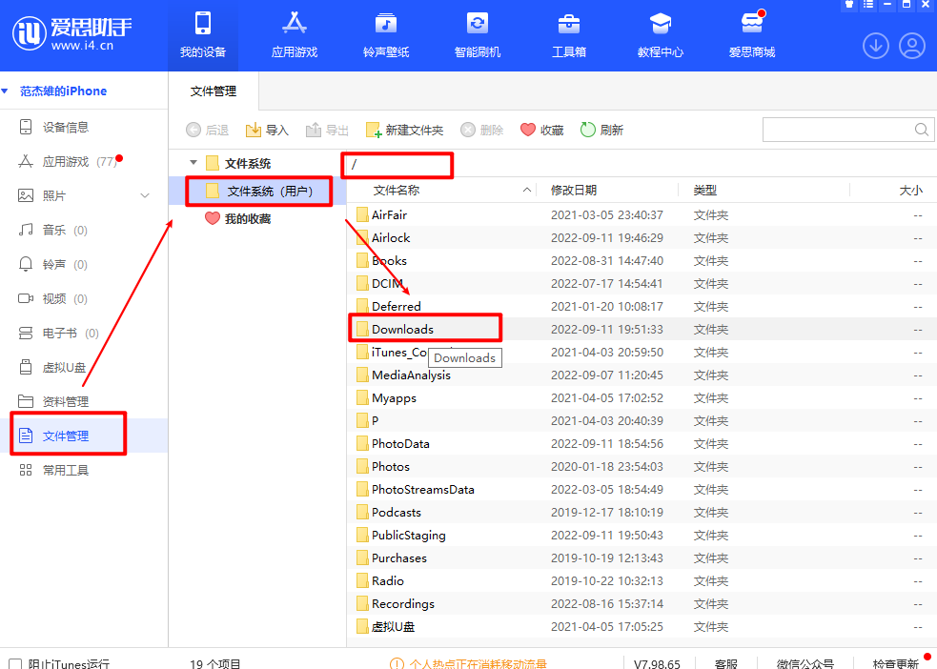937x669 pixels.
Task: Collapse the 文件系统 tree node
Action: tap(194, 163)
